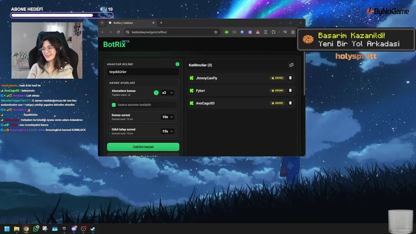Click the Abone Ayarlari section label

pyautogui.click(x=122, y=83)
